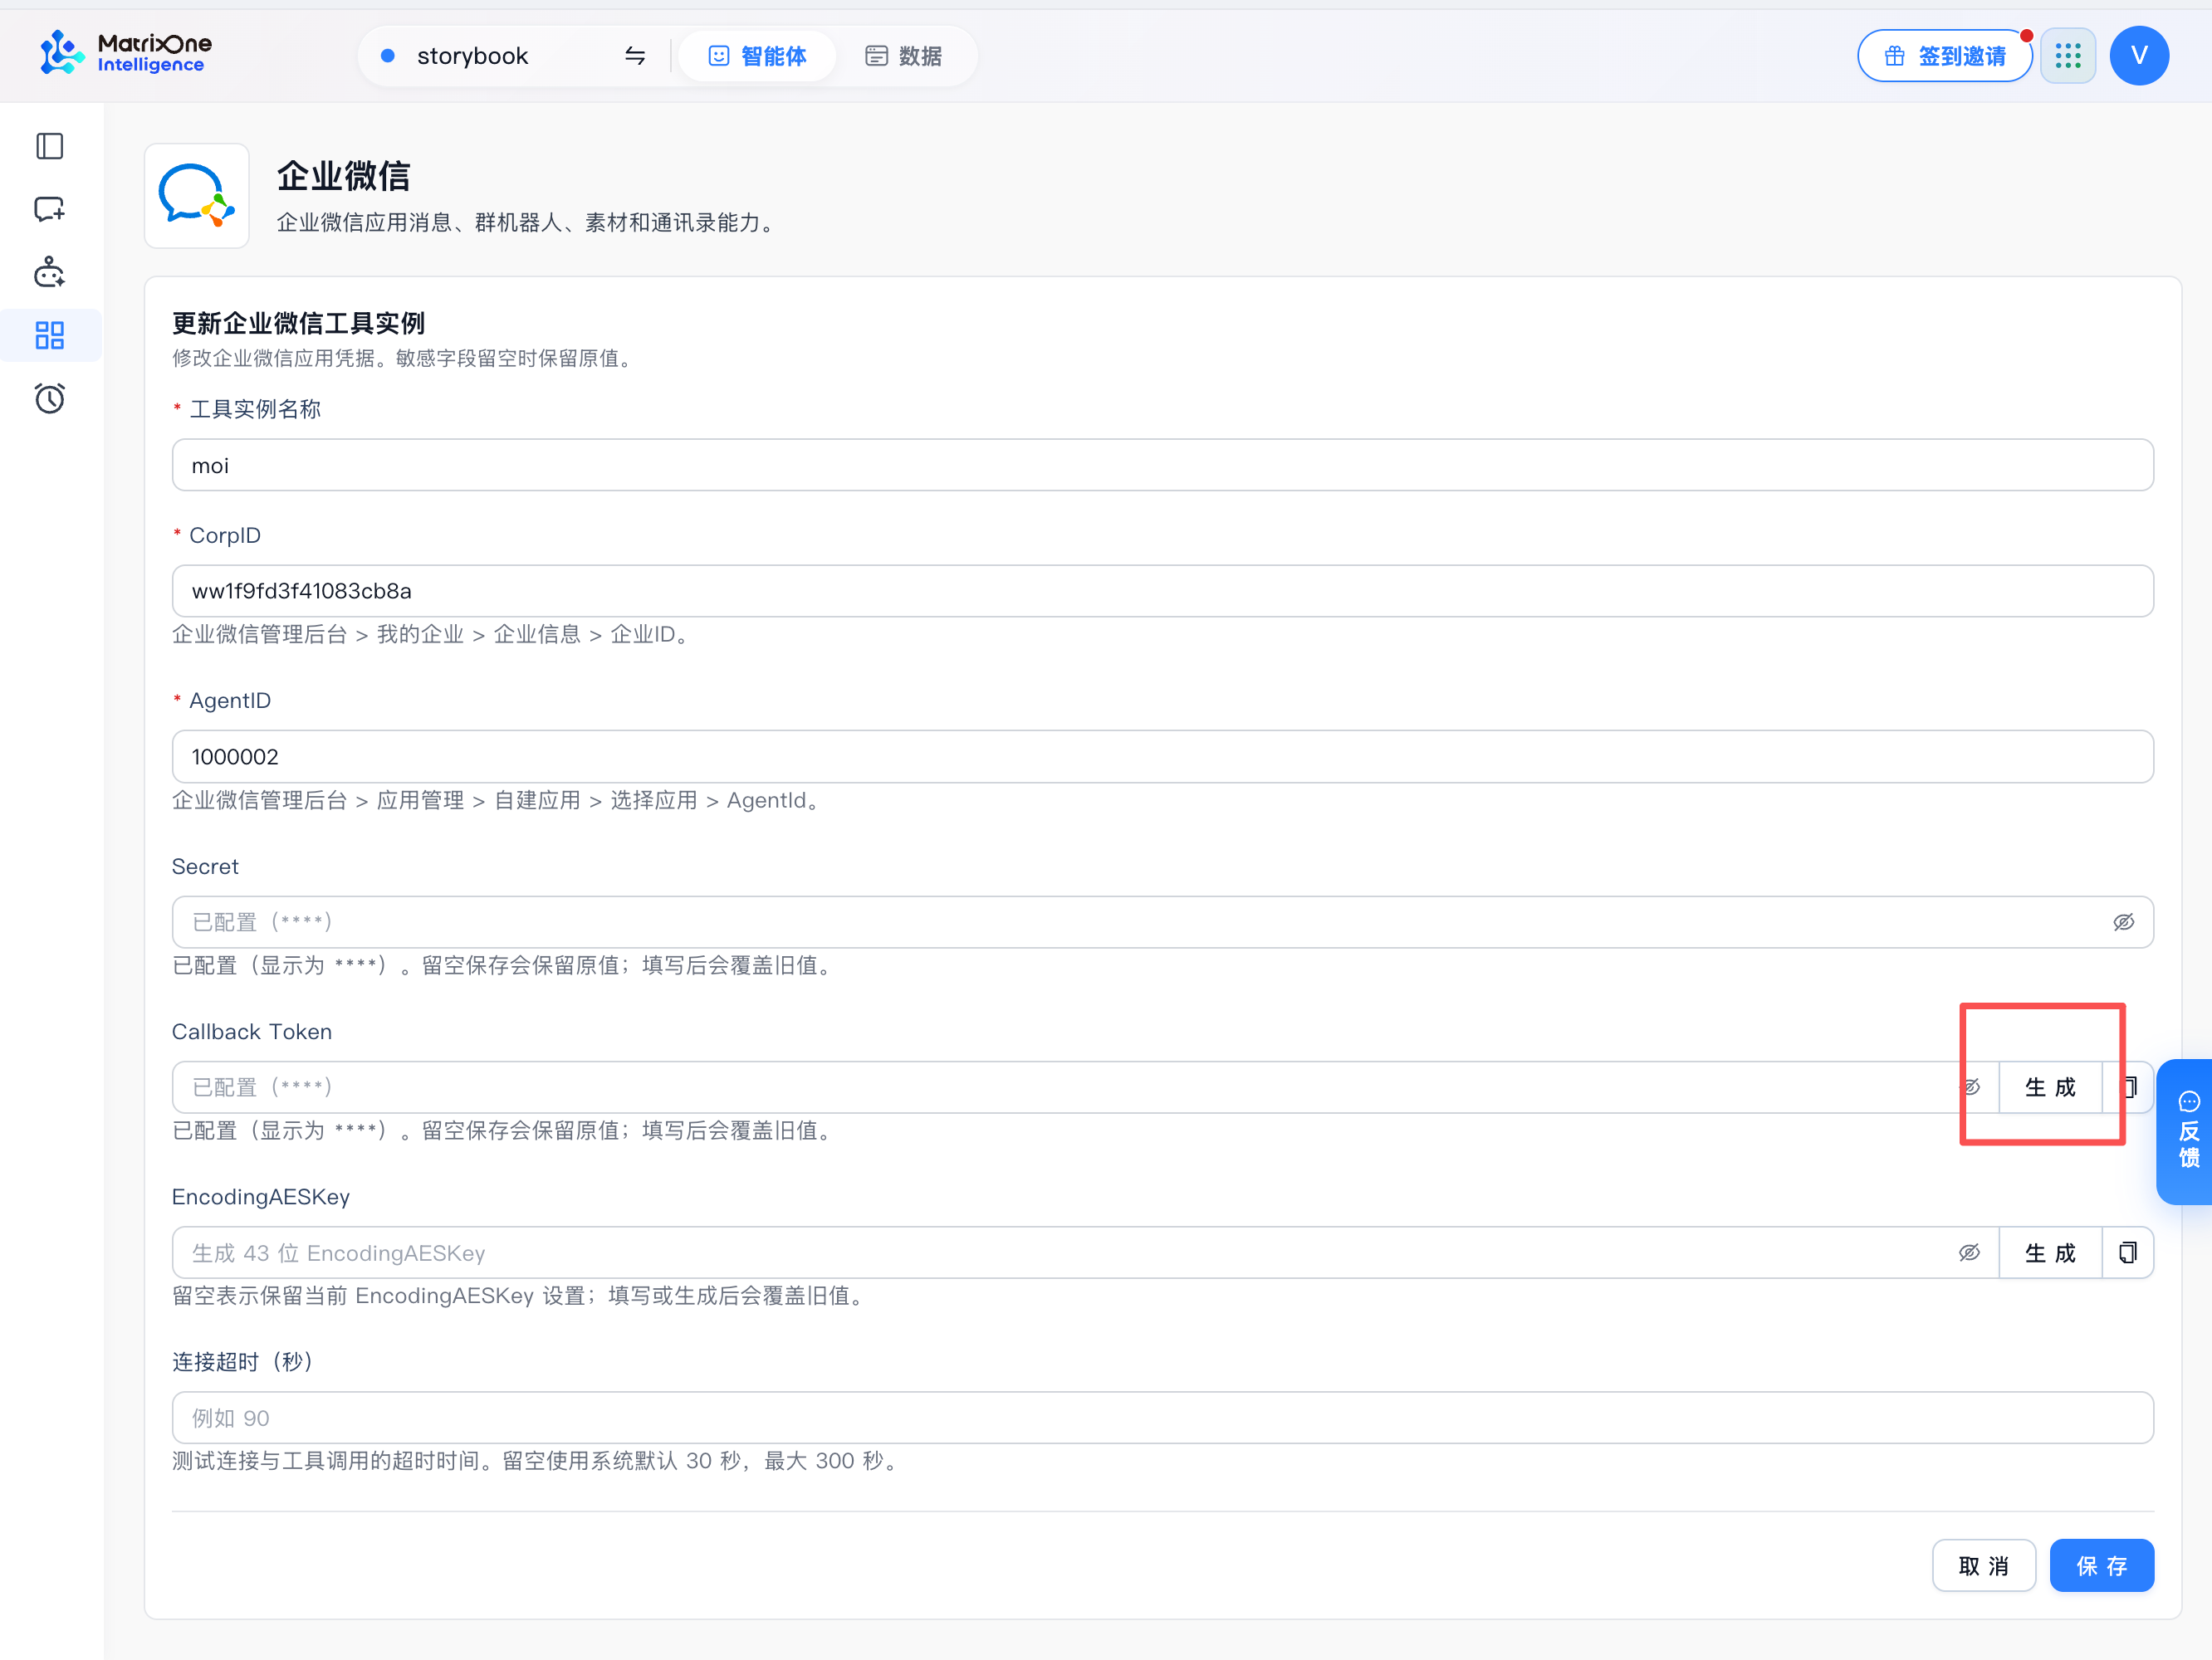Click the 企业微信 app logo thumbnail
The image size is (2212, 1660).
pos(197,196)
